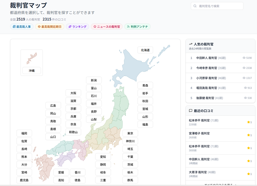This screenshot has width=257, height=186.
Task: Select the 鹿児島 prefecture button
Action: 24,180
